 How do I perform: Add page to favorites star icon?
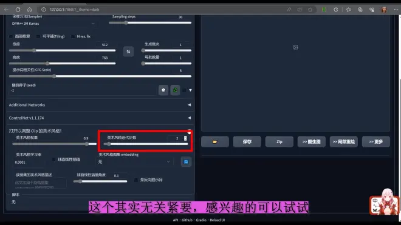(310, 10)
